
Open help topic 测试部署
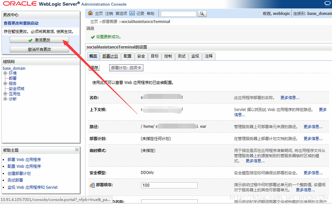tap(15, 180)
